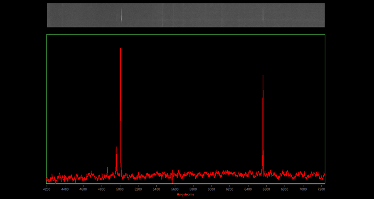This screenshot has height=199, width=374.
Task: Click the red Angstroms axis label
Action: (185, 194)
